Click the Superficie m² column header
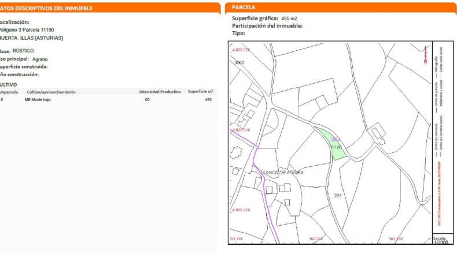 pos(200,91)
